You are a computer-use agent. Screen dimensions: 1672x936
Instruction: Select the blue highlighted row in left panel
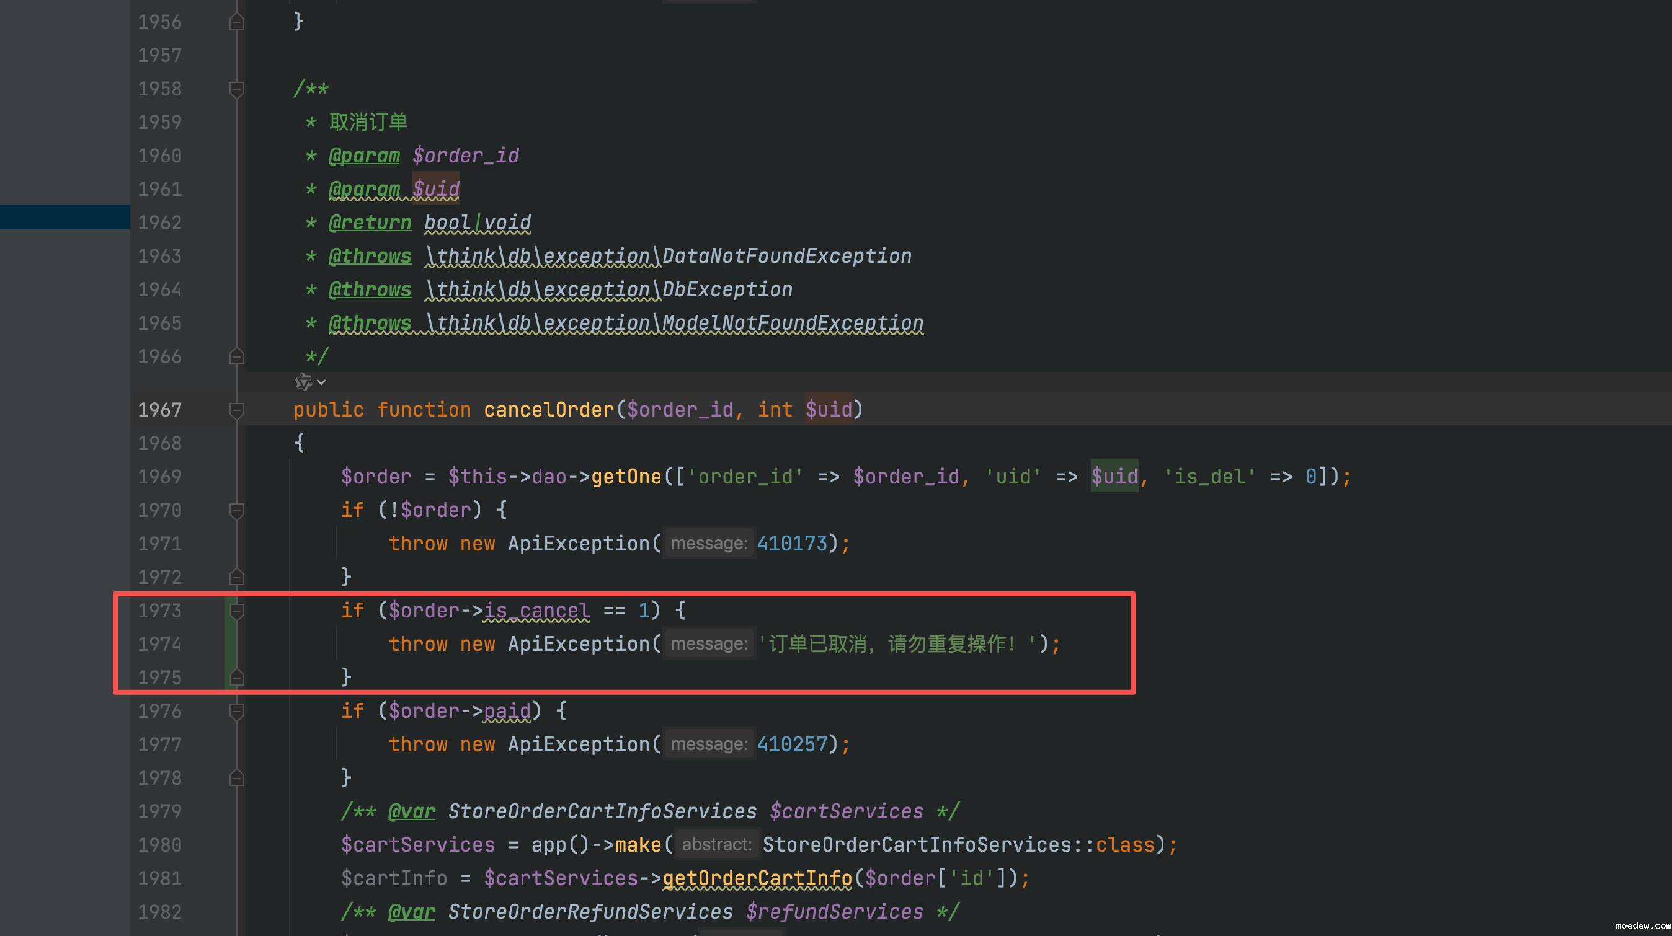point(65,217)
